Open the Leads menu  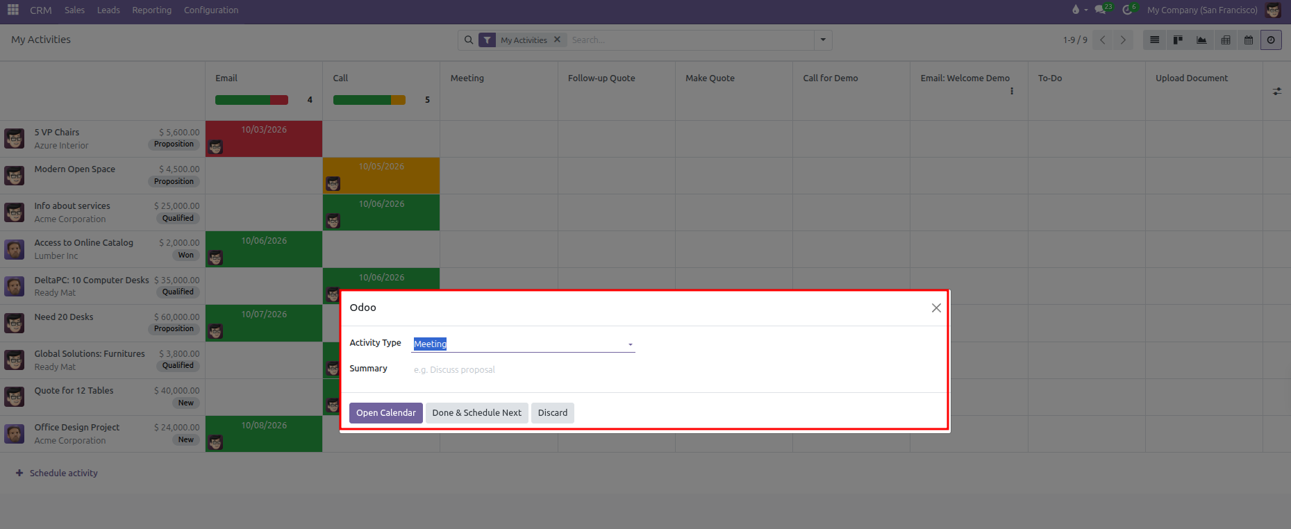click(108, 10)
